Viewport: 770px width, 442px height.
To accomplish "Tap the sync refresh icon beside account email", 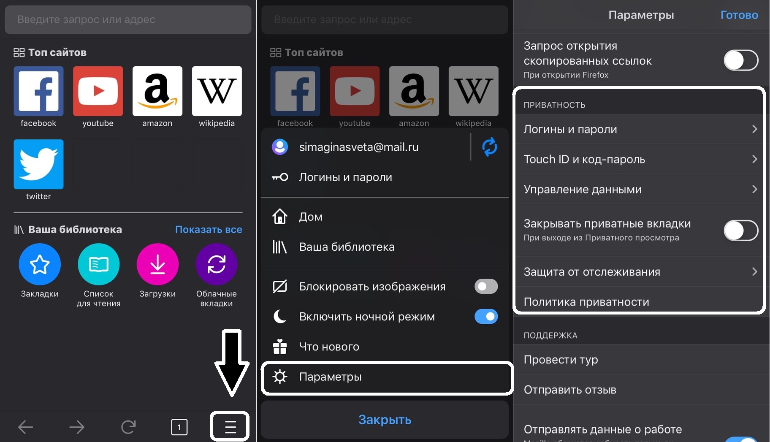I will click(490, 147).
